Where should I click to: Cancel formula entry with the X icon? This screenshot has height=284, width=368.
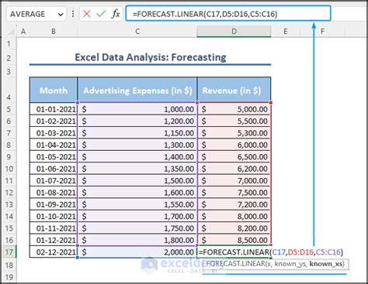pos(87,14)
